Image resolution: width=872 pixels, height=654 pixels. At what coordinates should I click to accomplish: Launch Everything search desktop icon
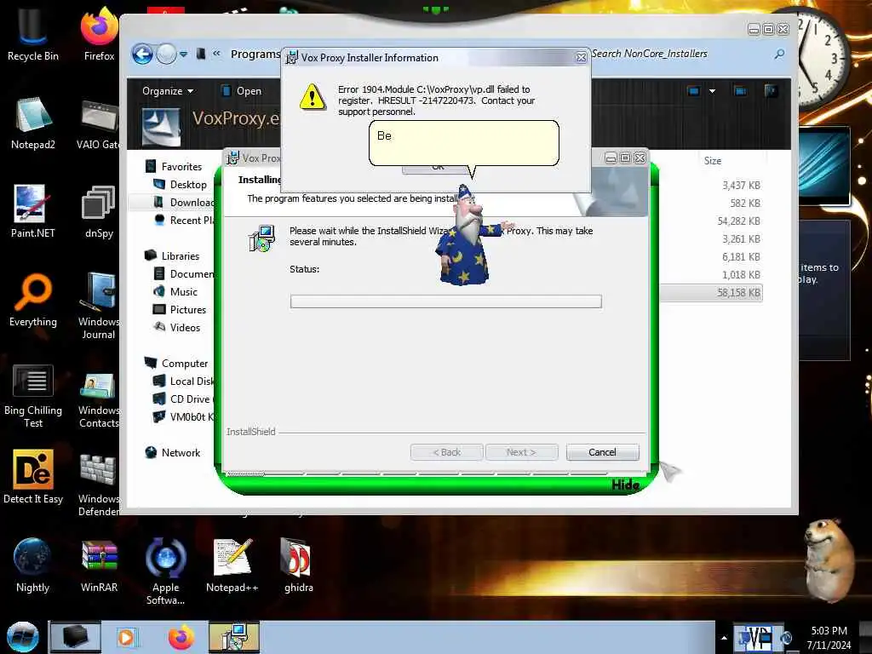(x=32, y=301)
